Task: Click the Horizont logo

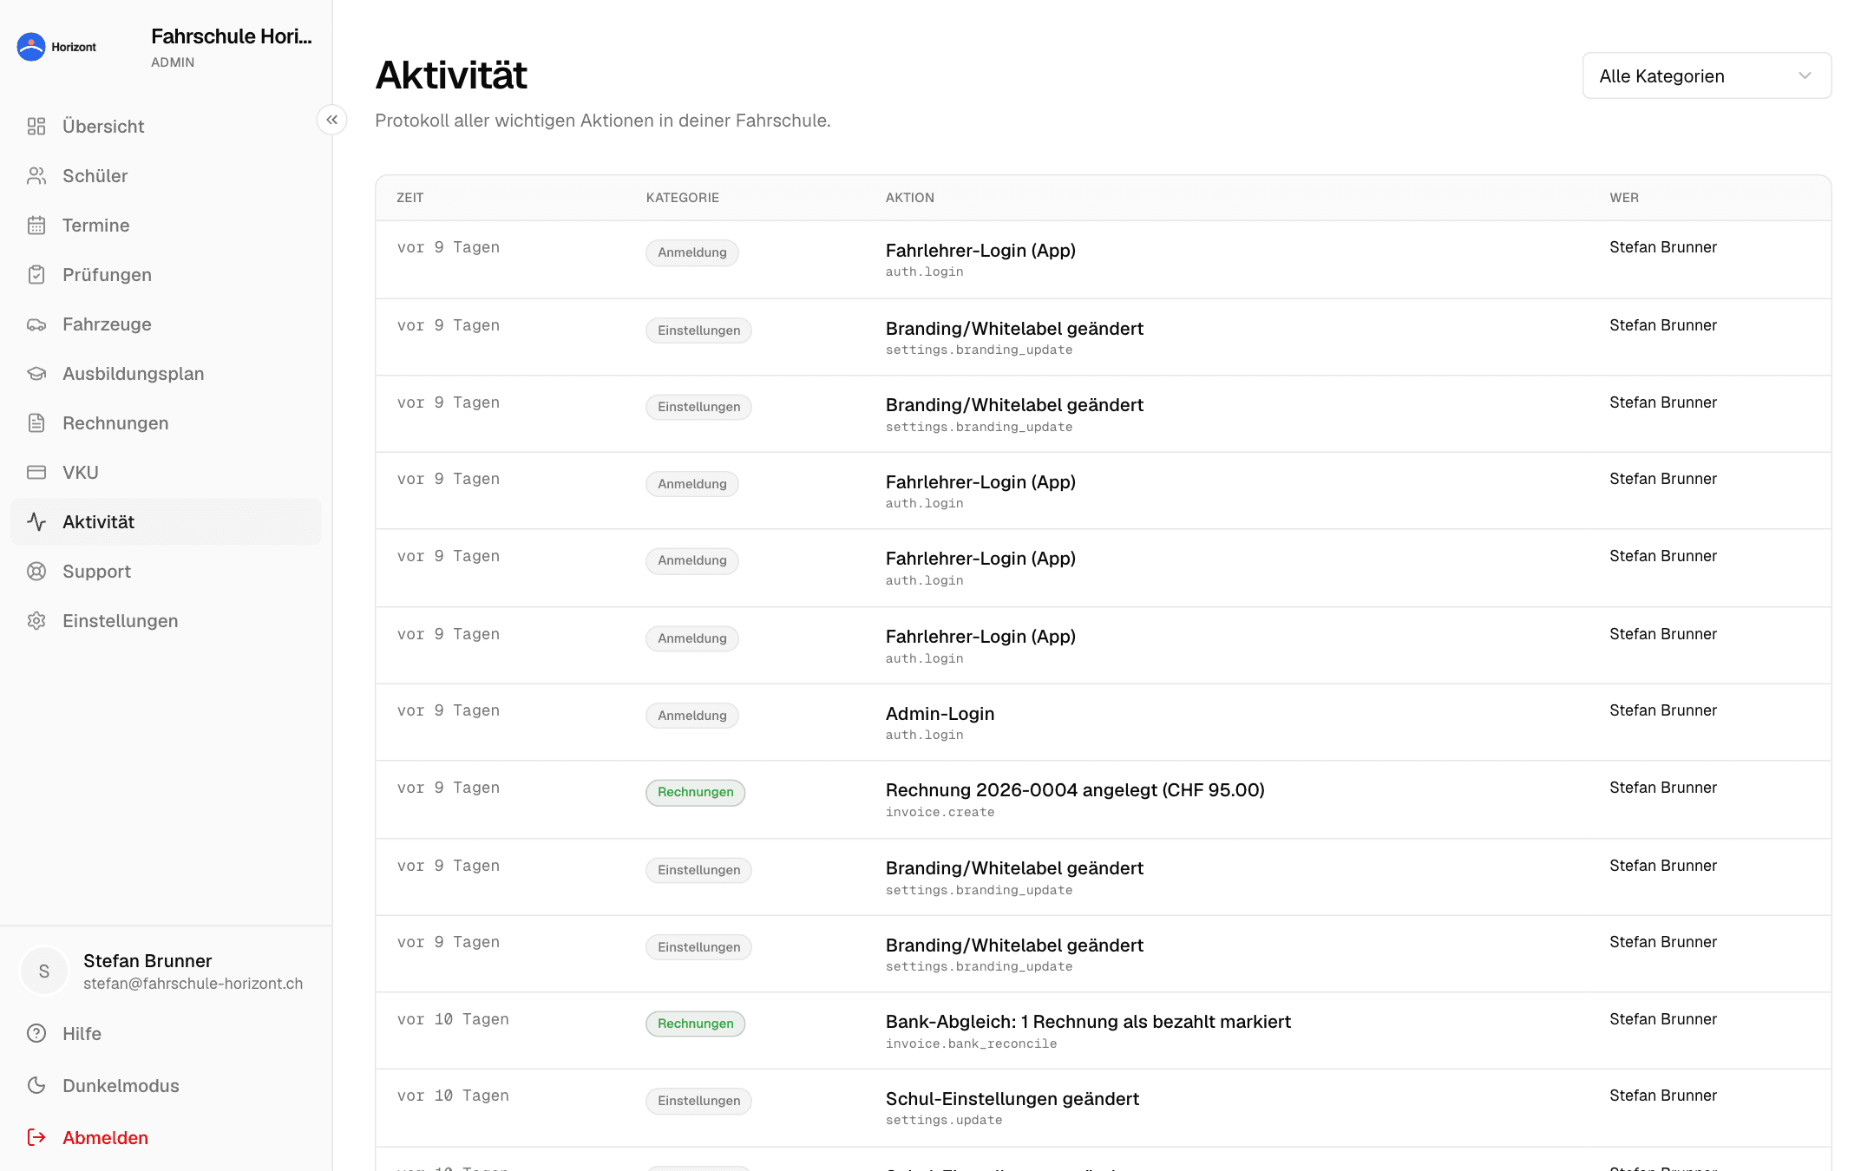Action: point(56,47)
